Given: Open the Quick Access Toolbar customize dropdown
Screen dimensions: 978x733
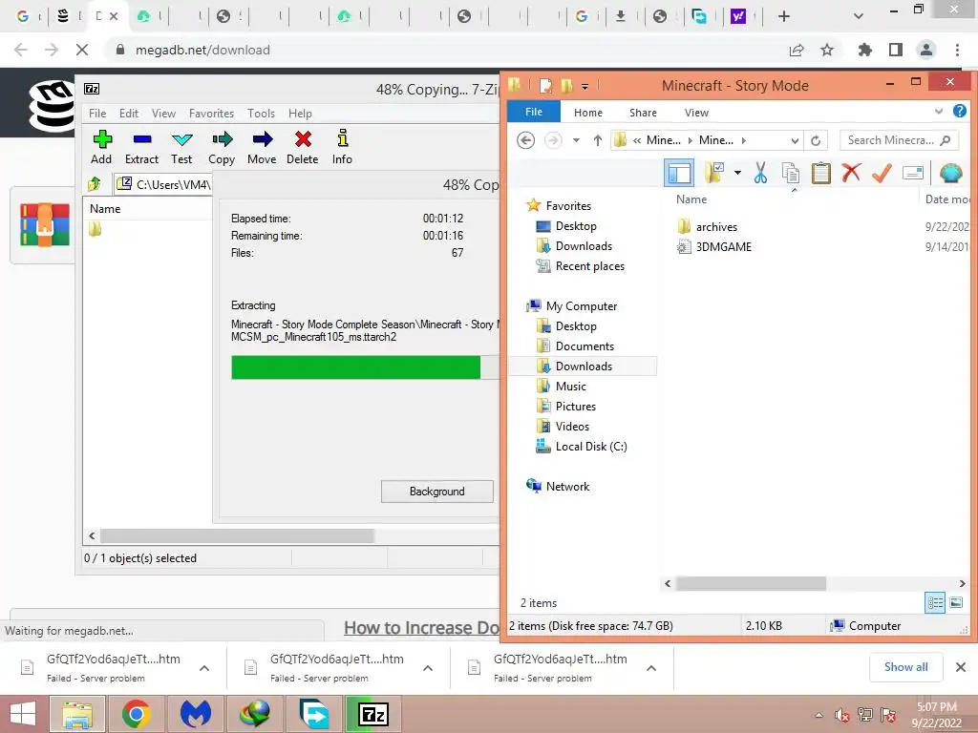Looking at the screenshot, I should [x=585, y=87].
